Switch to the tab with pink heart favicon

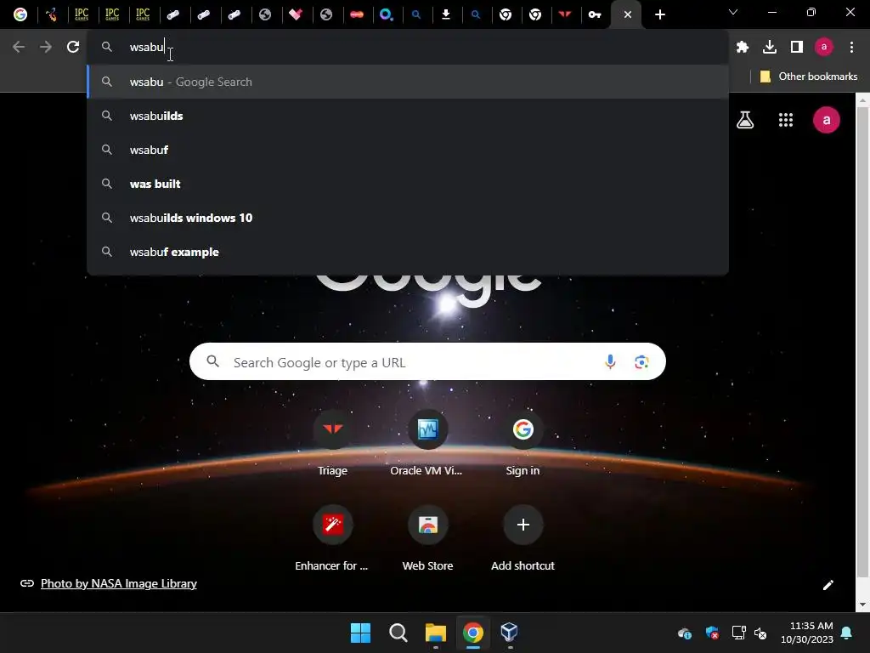(x=296, y=14)
